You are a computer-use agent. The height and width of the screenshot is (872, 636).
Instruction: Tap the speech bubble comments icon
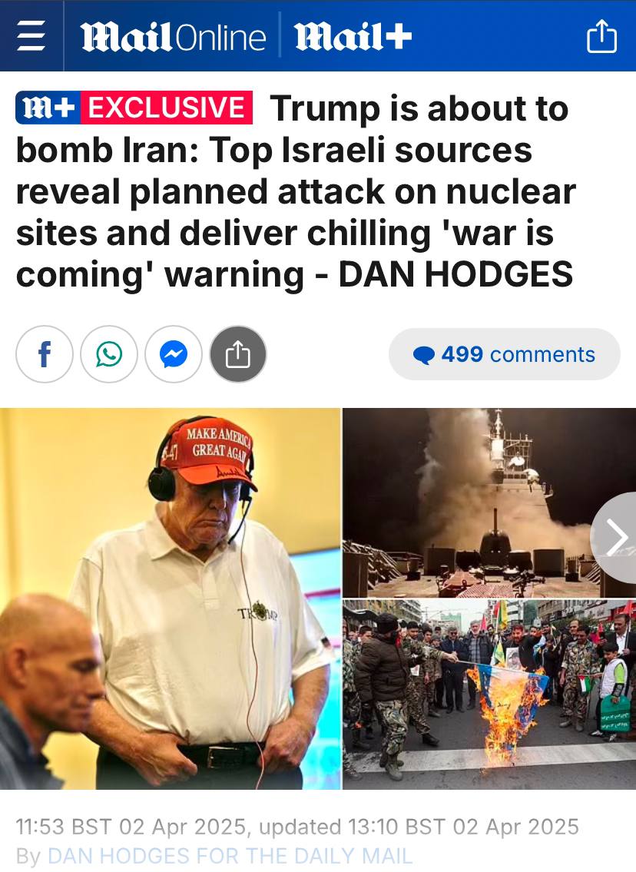click(x=424, y=355)
